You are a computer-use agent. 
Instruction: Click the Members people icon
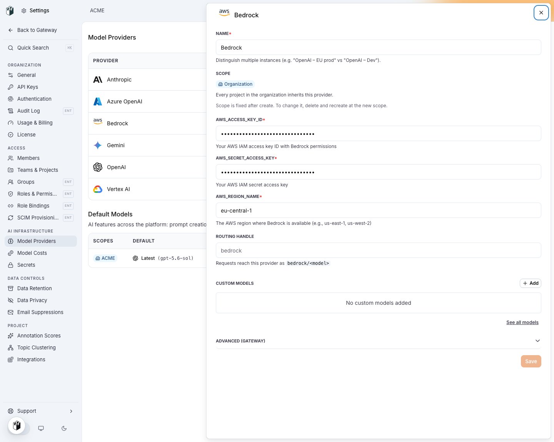(11, 158)
